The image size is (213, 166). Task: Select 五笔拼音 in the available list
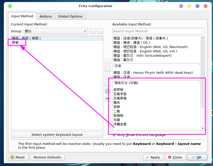click(x=120, y=98)
